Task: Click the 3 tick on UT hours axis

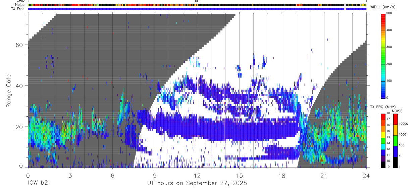Action: [70, 176]
